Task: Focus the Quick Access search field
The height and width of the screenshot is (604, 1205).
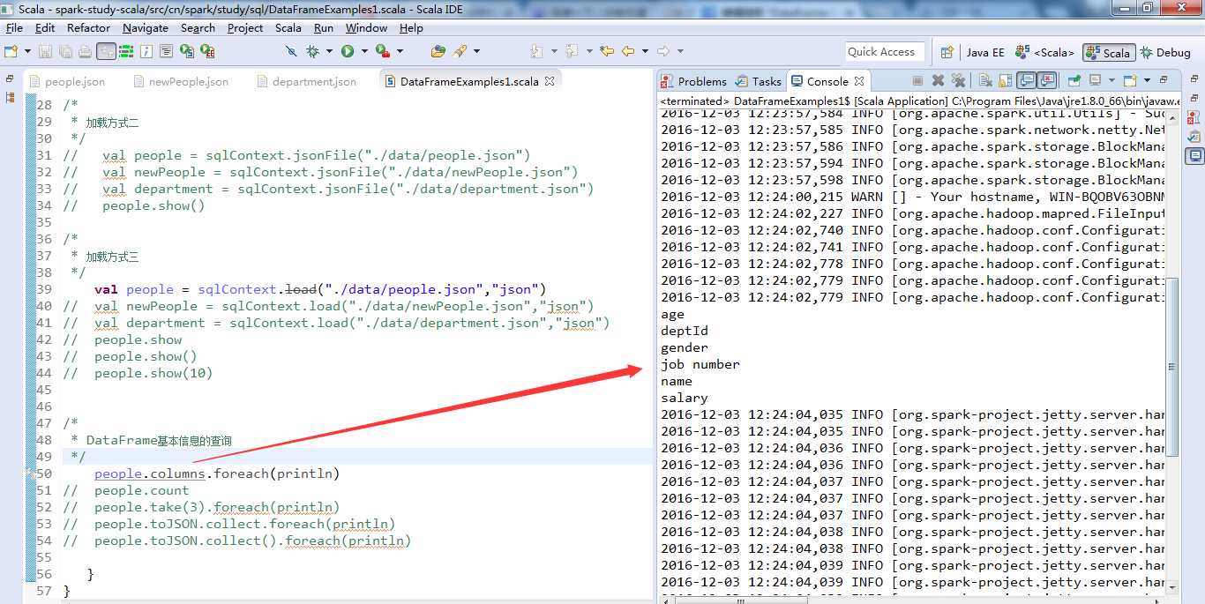Action: 885,52
